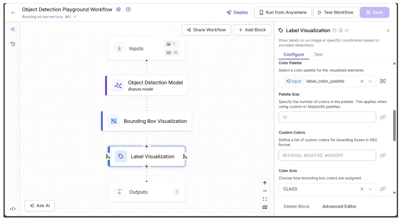Image resolution: width=405 pixels, height=222 pixels.
Task: Open the Color Axis CLASS dropdown
Action: tap(370, 189)
